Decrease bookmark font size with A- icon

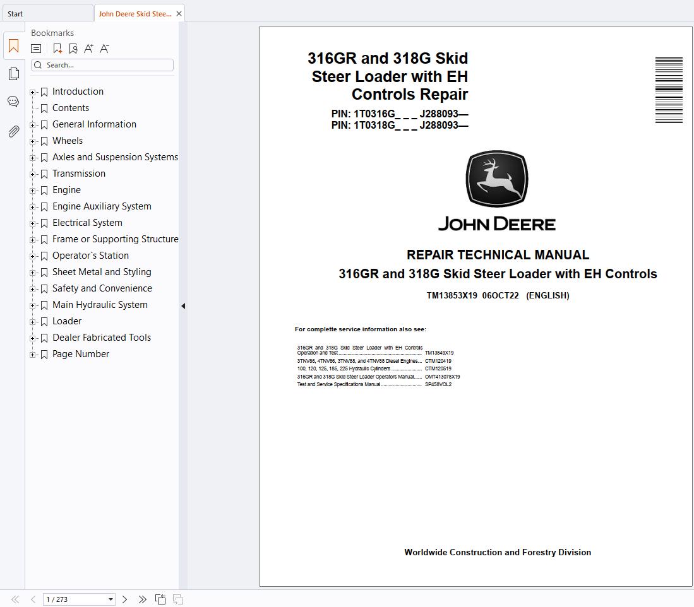105,49
